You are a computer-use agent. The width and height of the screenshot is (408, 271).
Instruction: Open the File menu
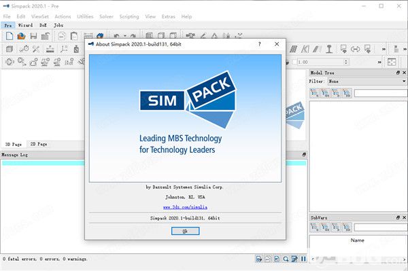click(7, 16)
